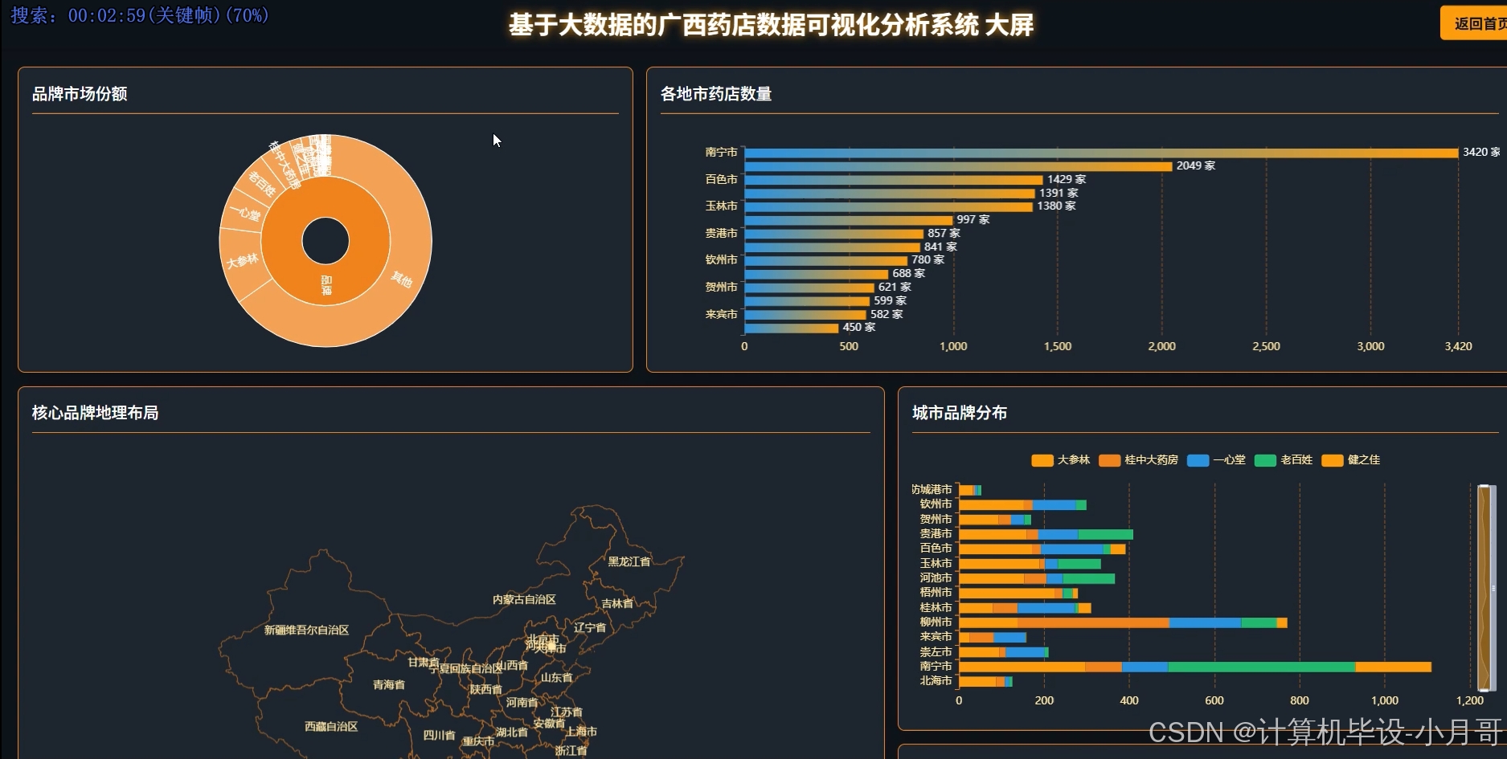Click the blue 一心堂 segment of 百色市 bar
Image resolution: width=1507 pixels, height=759 pixels.
click(1071, 549)
